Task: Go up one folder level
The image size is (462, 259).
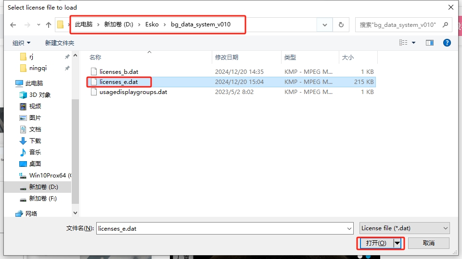Action: click(49, 25)
